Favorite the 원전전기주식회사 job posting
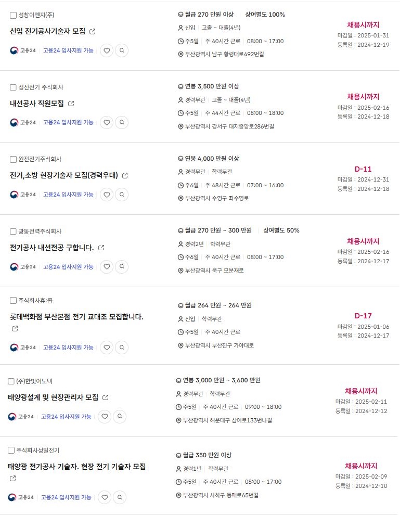This screenshot has width=400, height=515. [x=107, y=195]
